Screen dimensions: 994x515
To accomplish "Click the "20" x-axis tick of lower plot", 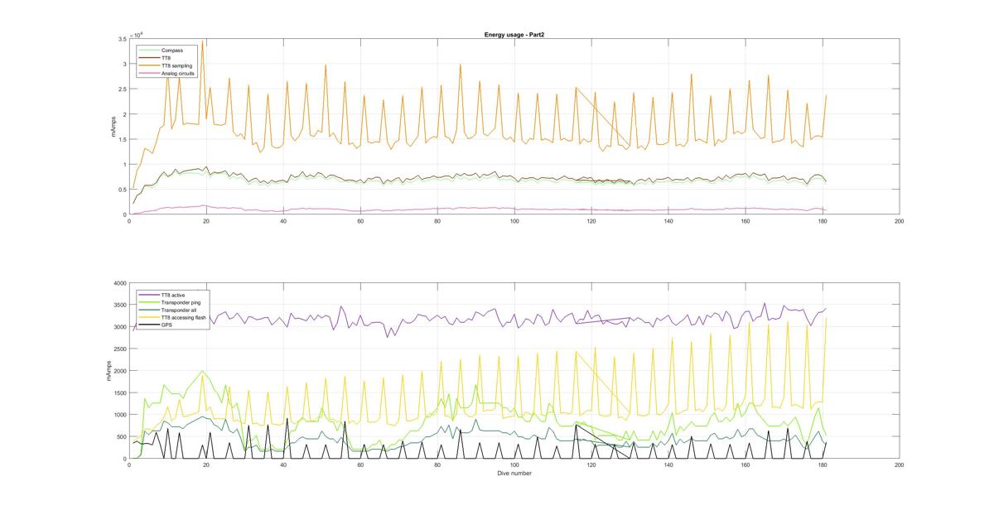I will [x=206, y=465].
